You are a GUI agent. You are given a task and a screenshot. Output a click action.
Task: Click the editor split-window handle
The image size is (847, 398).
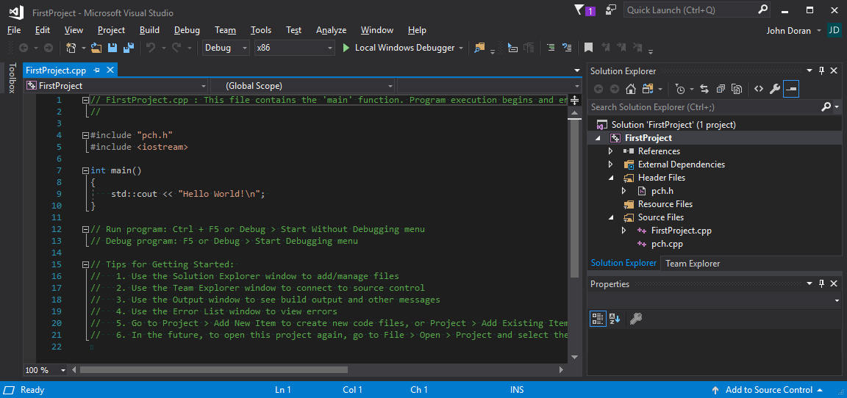(575, 101)
